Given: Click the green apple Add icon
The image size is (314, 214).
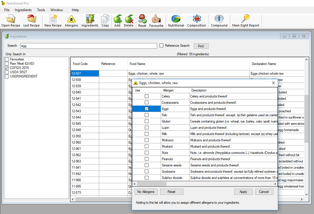Looking at the screenshot, I should pos(117,21).
